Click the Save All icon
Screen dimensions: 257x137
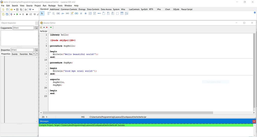(x=21, y=9)
